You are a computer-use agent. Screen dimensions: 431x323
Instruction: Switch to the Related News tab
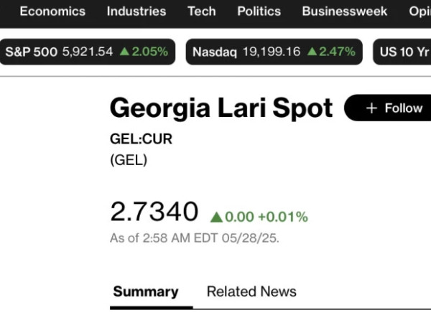(x=251, y=291)
